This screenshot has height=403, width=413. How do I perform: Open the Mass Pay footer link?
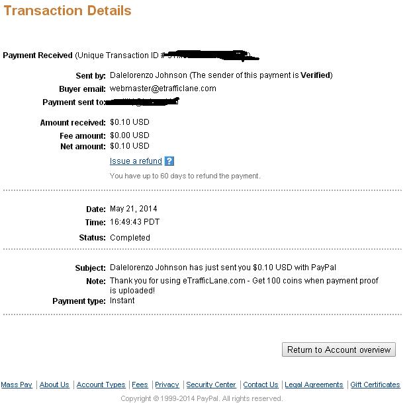17,385
